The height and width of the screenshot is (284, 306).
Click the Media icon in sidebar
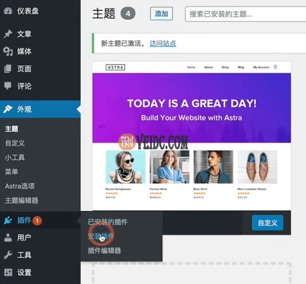pos(8,51)
